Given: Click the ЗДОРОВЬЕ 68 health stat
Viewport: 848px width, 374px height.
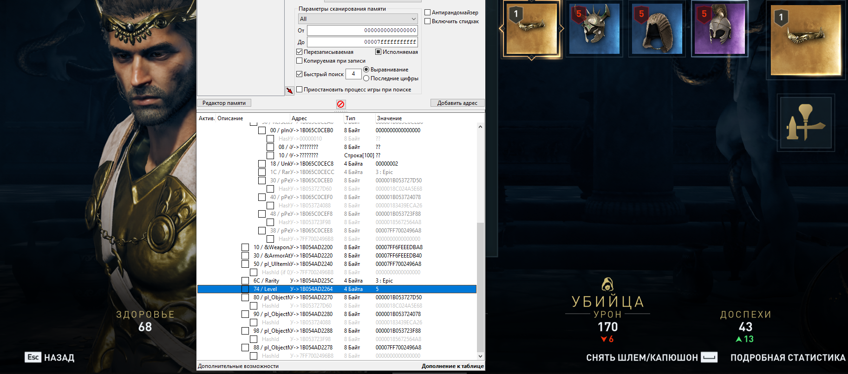Looking at the screenshot, I should (145, 321).
